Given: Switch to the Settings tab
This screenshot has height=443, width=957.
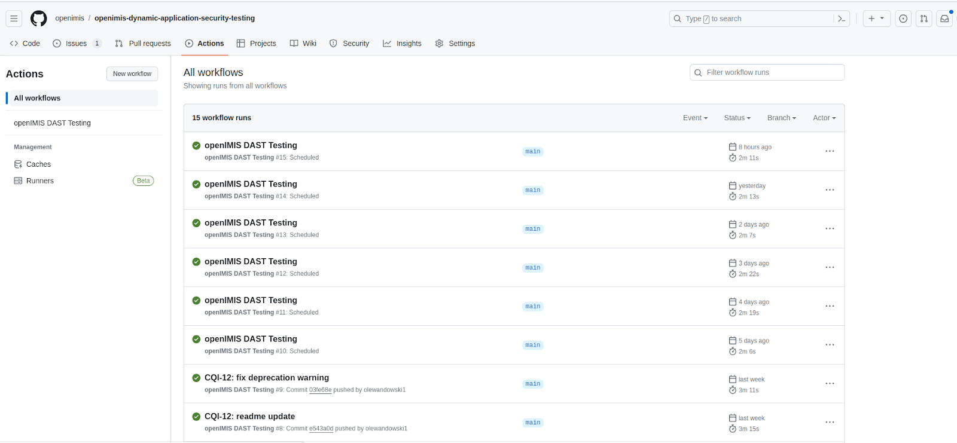Looking at the screenshot, I should tap(455, 44).
